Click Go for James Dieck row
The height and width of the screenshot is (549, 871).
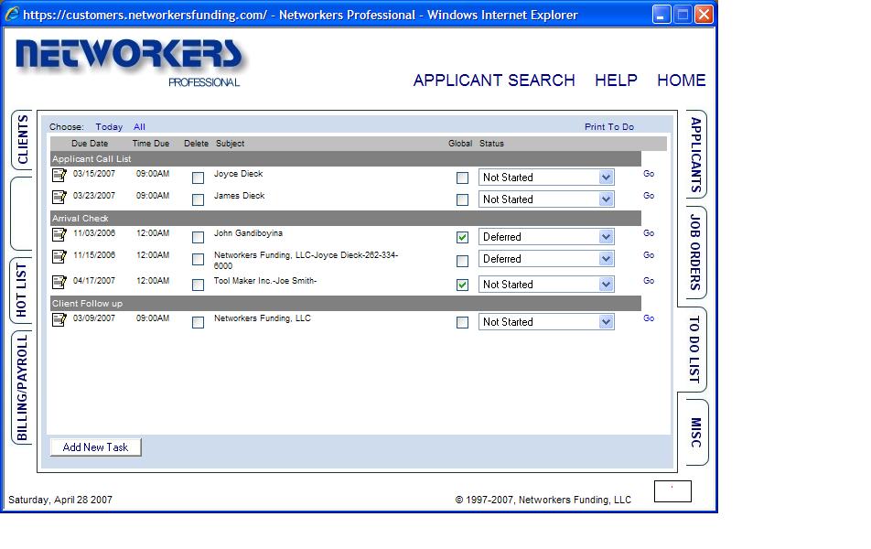tap(649, 196)
